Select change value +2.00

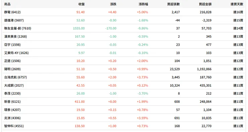click(112, 77)
